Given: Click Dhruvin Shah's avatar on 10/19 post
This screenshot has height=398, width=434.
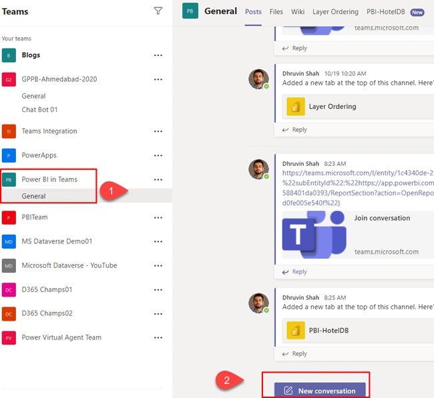Looking at the screenshot, I should (x=258, y=79).
